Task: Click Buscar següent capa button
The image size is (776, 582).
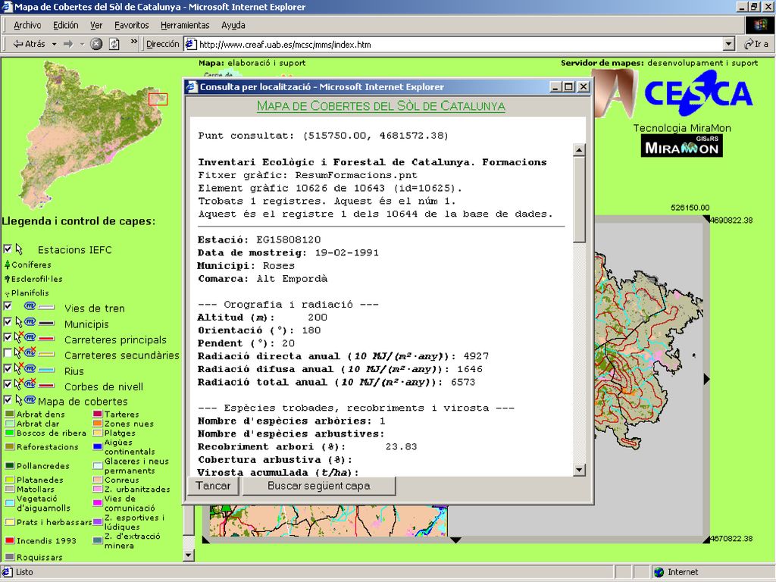Action: [x=319, y=486]
